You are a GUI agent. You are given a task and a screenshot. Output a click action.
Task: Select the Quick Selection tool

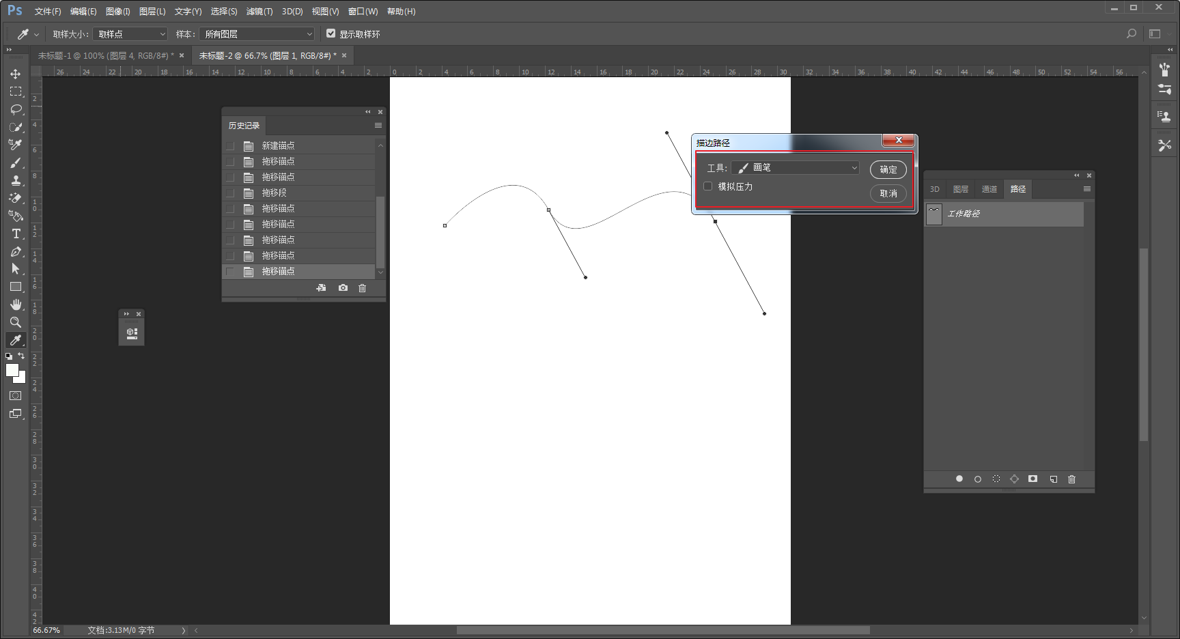(15, 127)
